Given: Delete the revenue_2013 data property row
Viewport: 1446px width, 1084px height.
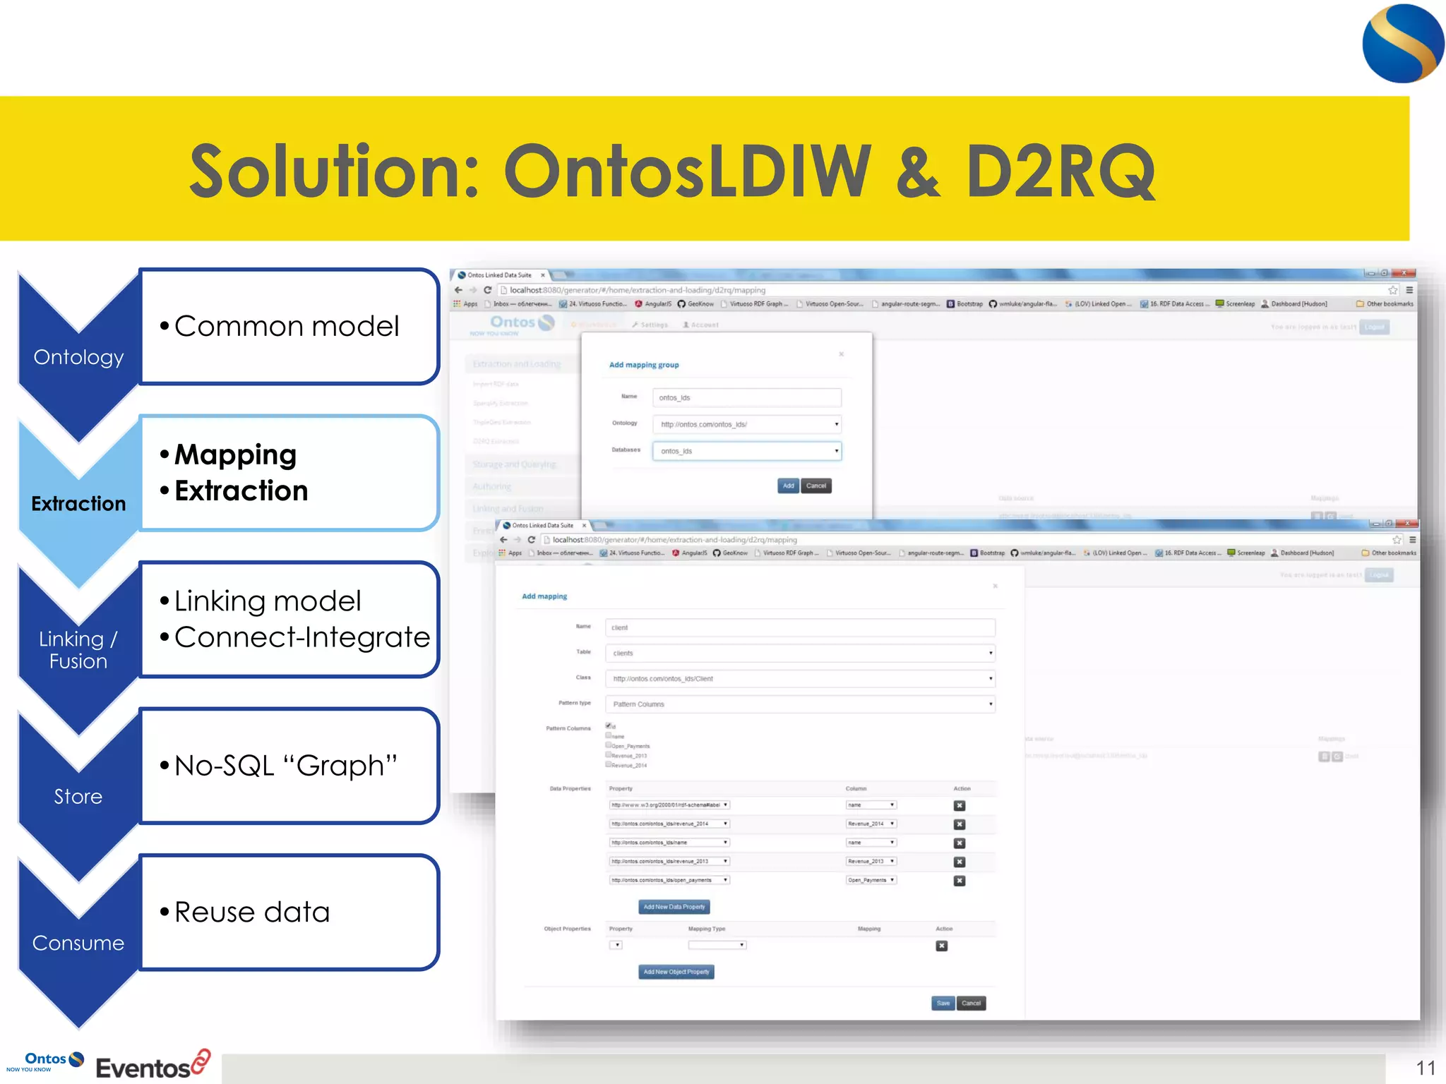Looking at the screenshot, I should pyautogui.click(x=960, y=862).
